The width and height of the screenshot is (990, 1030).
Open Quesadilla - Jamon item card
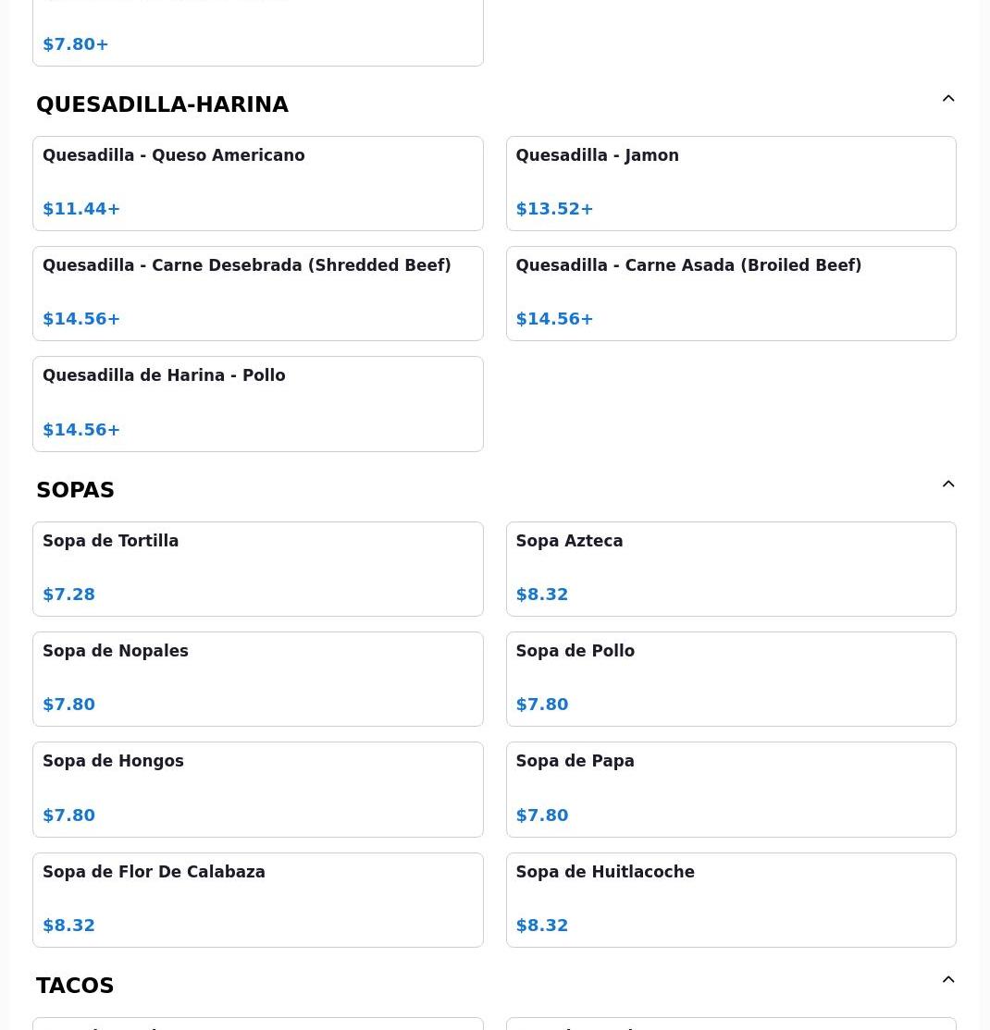click(731, 183)
